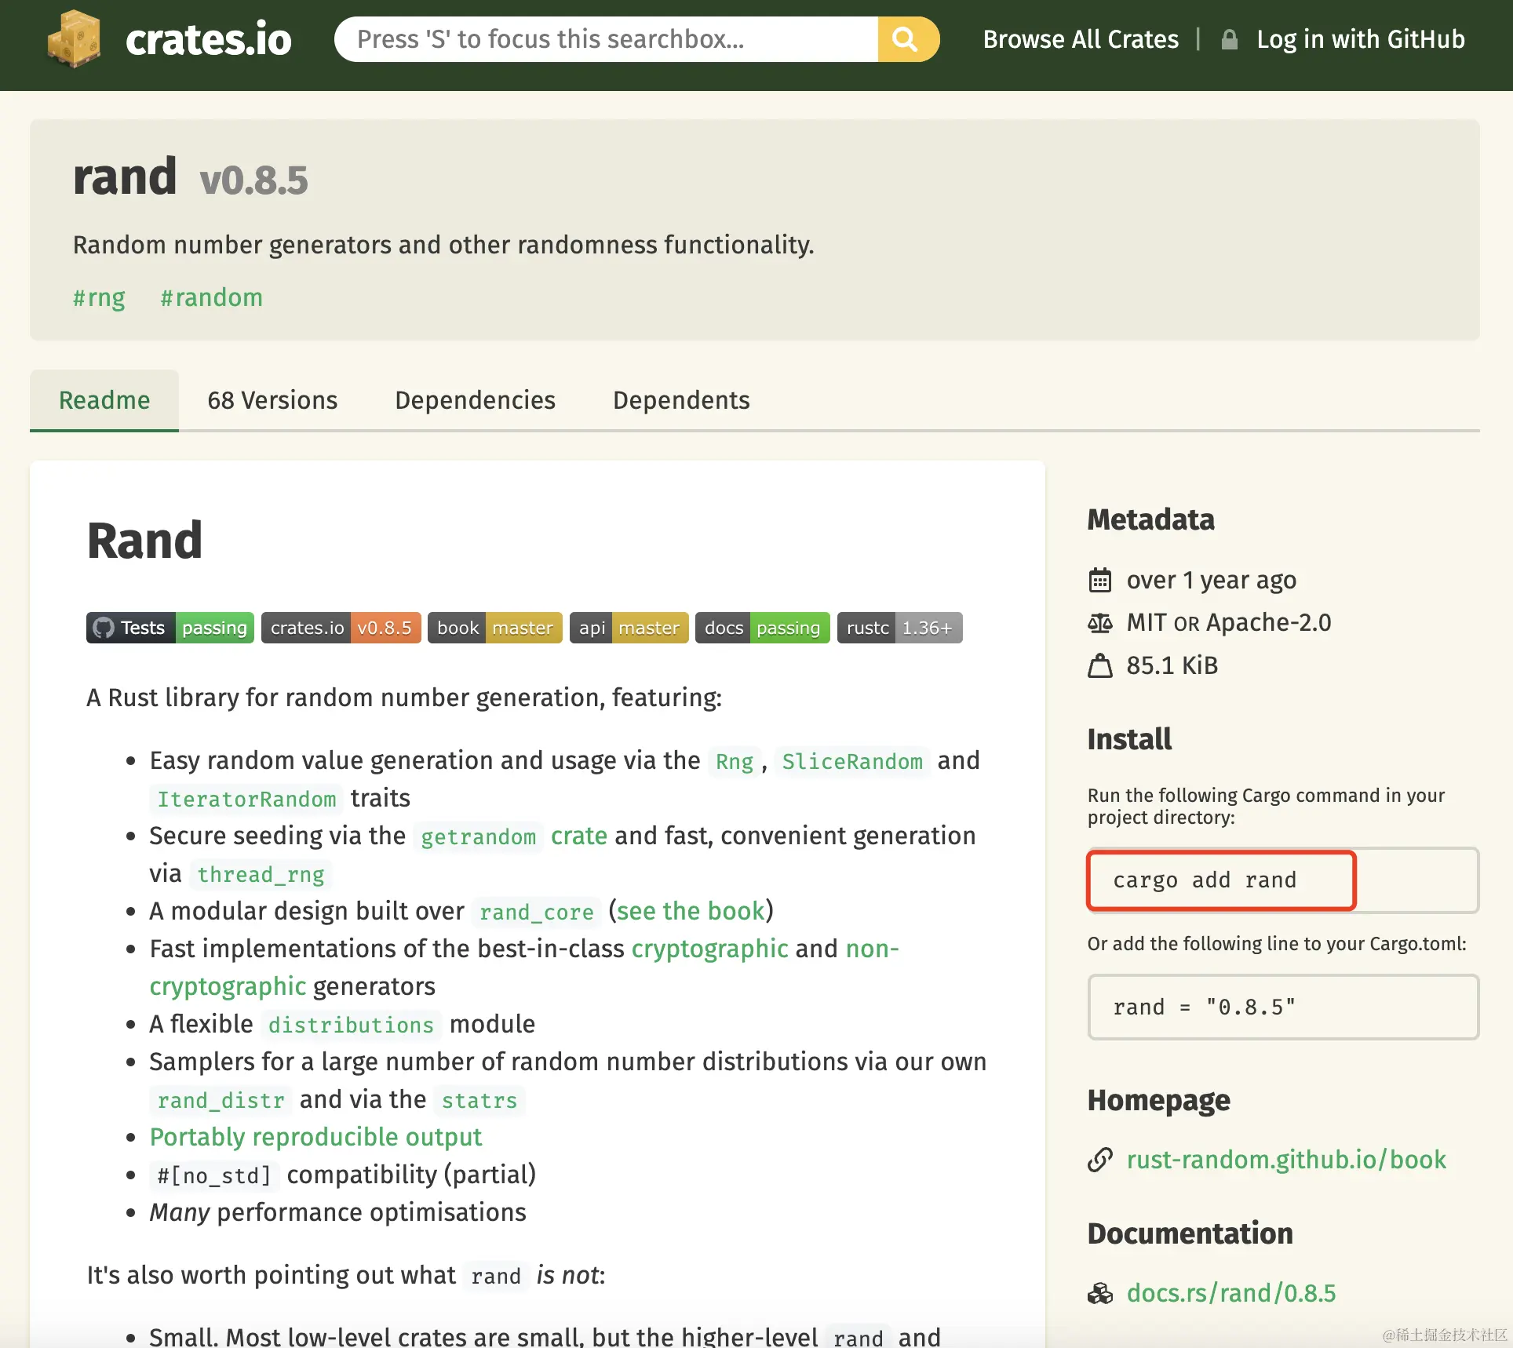The width and height of the screenshot is (1513, 1348).
Task: Click the package size weight icon
Action: (1100, 666)
